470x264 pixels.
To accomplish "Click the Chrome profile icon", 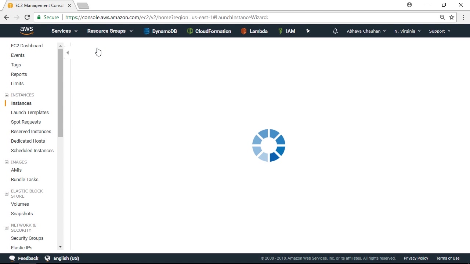I will click(409, 5).
